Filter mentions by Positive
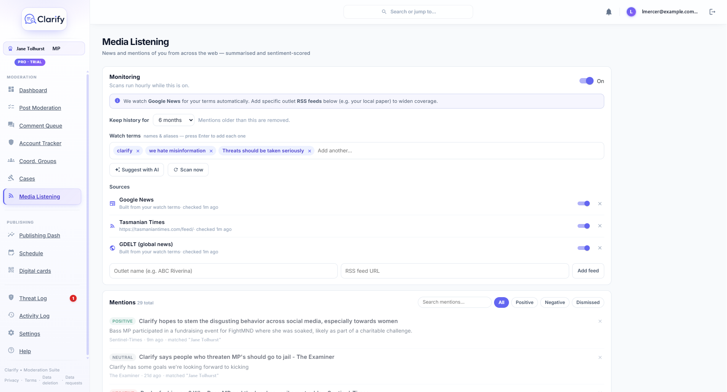Image resolution: width=727 pixels, height=392 pixels. tap(525, 302)
